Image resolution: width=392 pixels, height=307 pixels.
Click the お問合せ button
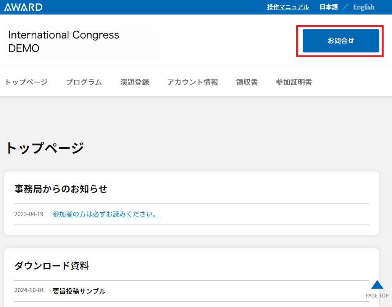click(x=341, y=41)
